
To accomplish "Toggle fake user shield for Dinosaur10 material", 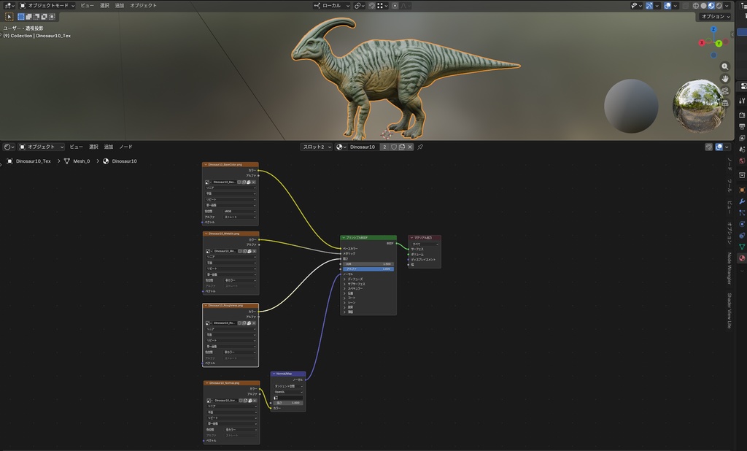I will pyautogui.click(x=394, y=147).
